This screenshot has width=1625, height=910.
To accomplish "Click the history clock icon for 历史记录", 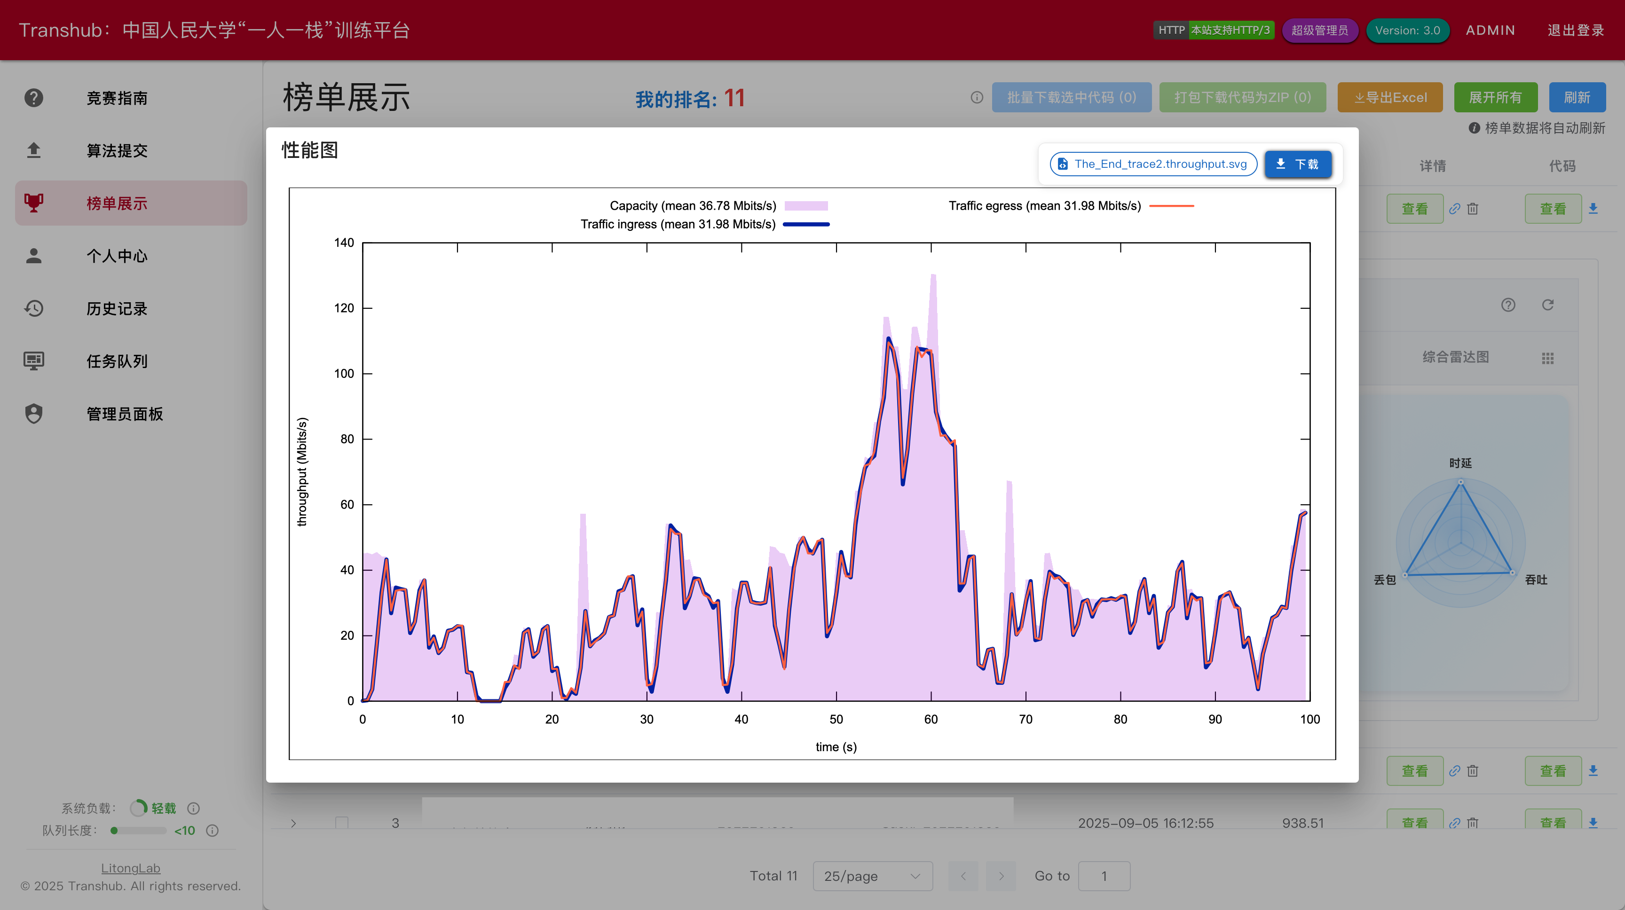I will coord(34,308).
